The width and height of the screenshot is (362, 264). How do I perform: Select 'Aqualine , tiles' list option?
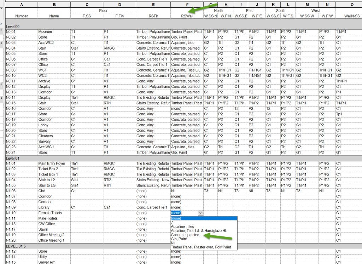tap(182, 226)
